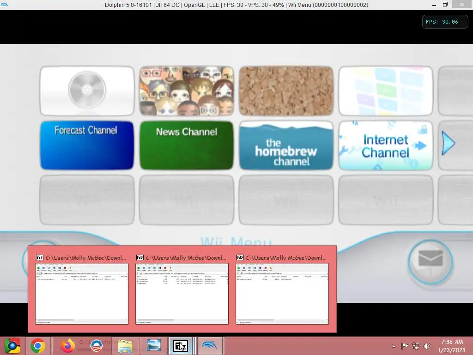
Task: Launch the Forecast Channel
Action: 87,145
